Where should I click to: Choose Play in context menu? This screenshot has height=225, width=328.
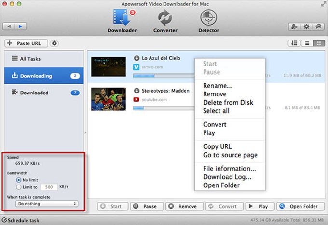pyautogui.click(x=209, y=133)
